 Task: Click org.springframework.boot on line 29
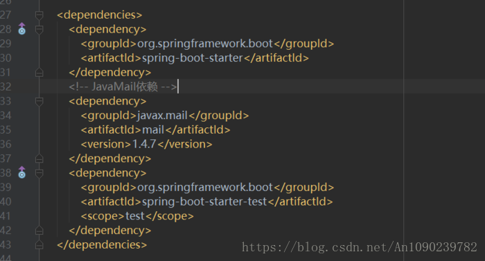coord(205,44)
